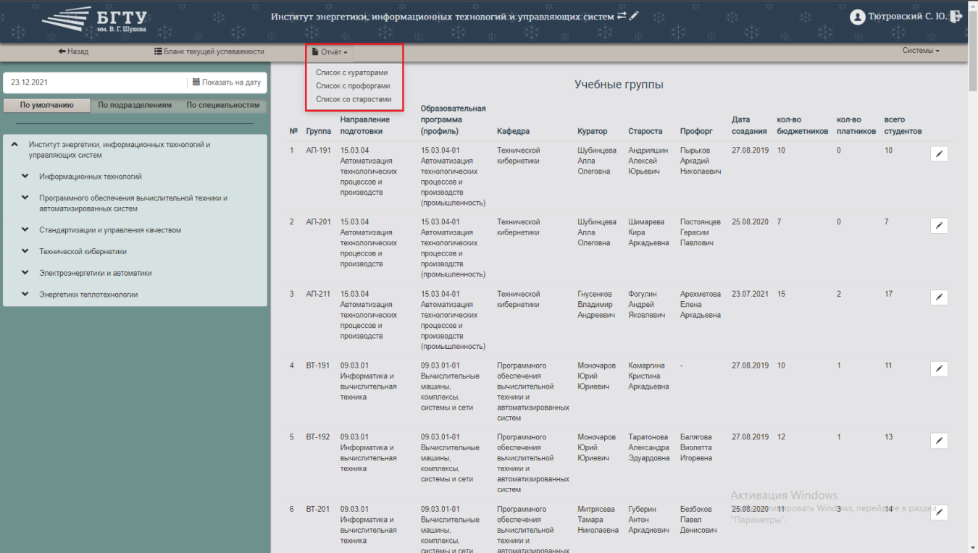Image resolution: width=978 pixels, height=553 pixels.
Task: Click the Кафедра column header
Action: [513, 132]
